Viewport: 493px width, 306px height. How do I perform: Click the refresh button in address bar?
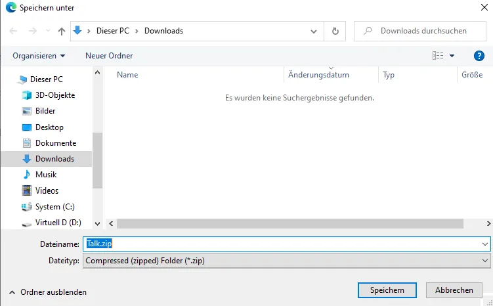click(335, 31)
